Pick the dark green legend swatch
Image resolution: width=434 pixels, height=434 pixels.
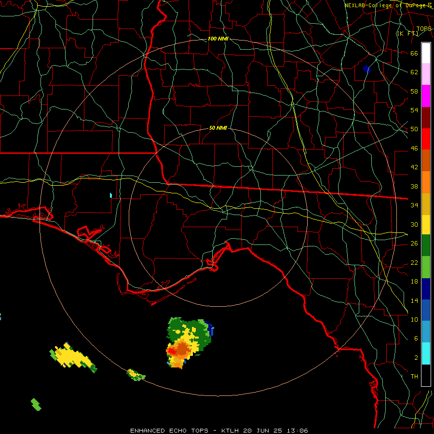(x=426, y=245)
